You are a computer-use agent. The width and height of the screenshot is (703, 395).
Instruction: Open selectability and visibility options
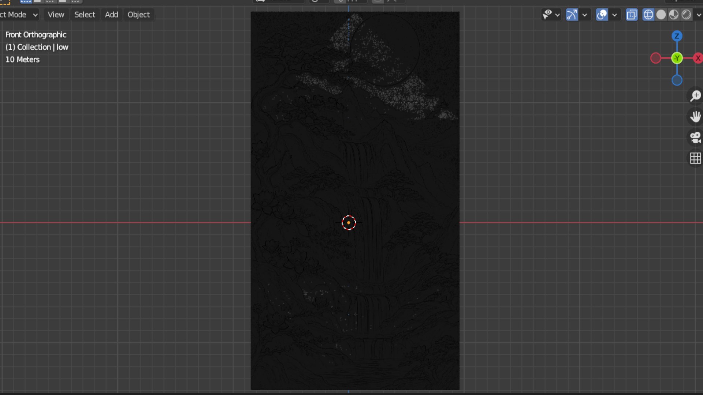551,15
